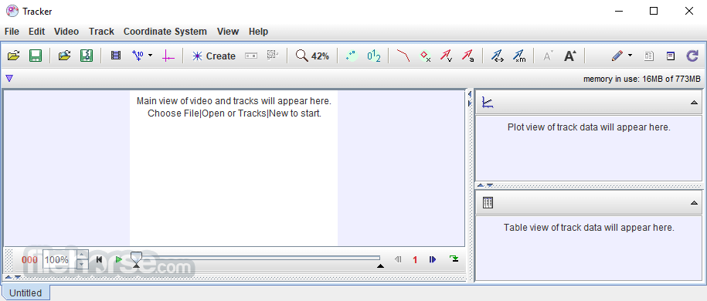This screenshot has width=707, height=301.
Task: Decrease playback rate with down spinner arrow
Action: coord(82,264)
